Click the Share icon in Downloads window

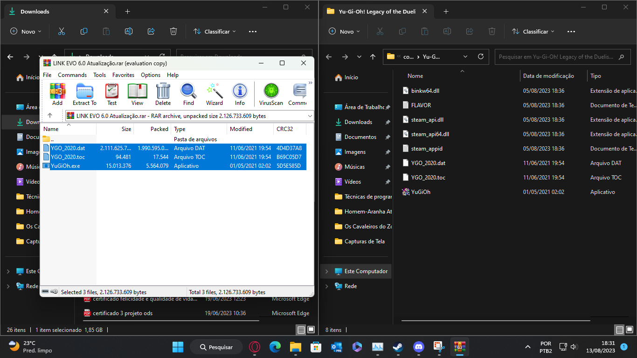tap(151, 32)
